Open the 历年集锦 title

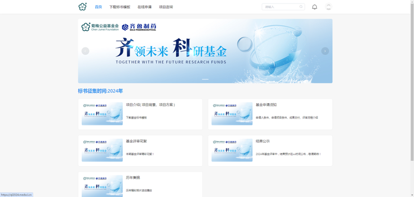133,178
